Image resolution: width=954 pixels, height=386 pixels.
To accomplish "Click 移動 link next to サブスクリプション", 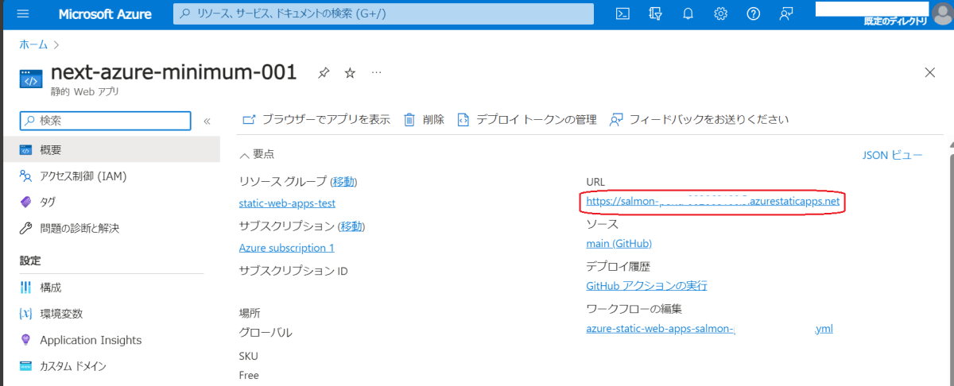I will 351,226.
